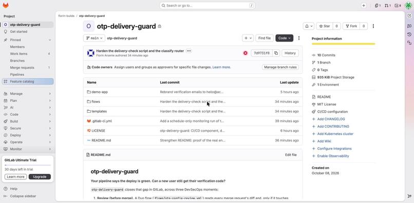This screenshot has width=414, height=203.
Task: Expand the Secure sidebar menu
Action: 27,128
